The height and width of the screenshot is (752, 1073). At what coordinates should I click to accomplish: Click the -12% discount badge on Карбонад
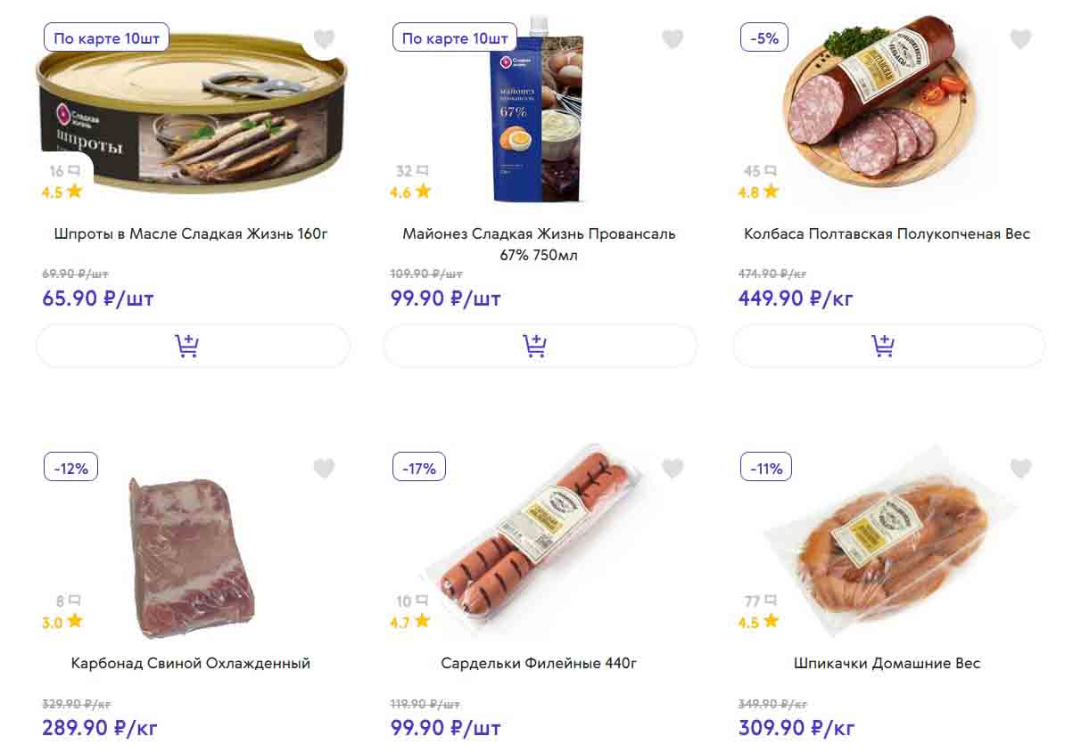(70, 468)
